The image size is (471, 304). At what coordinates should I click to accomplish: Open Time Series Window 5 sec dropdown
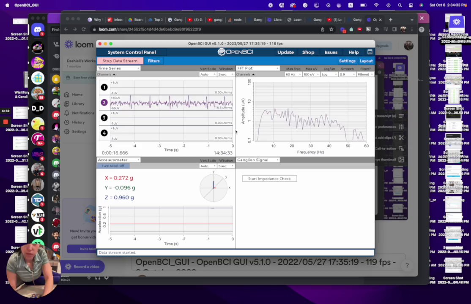click(226, 74)
